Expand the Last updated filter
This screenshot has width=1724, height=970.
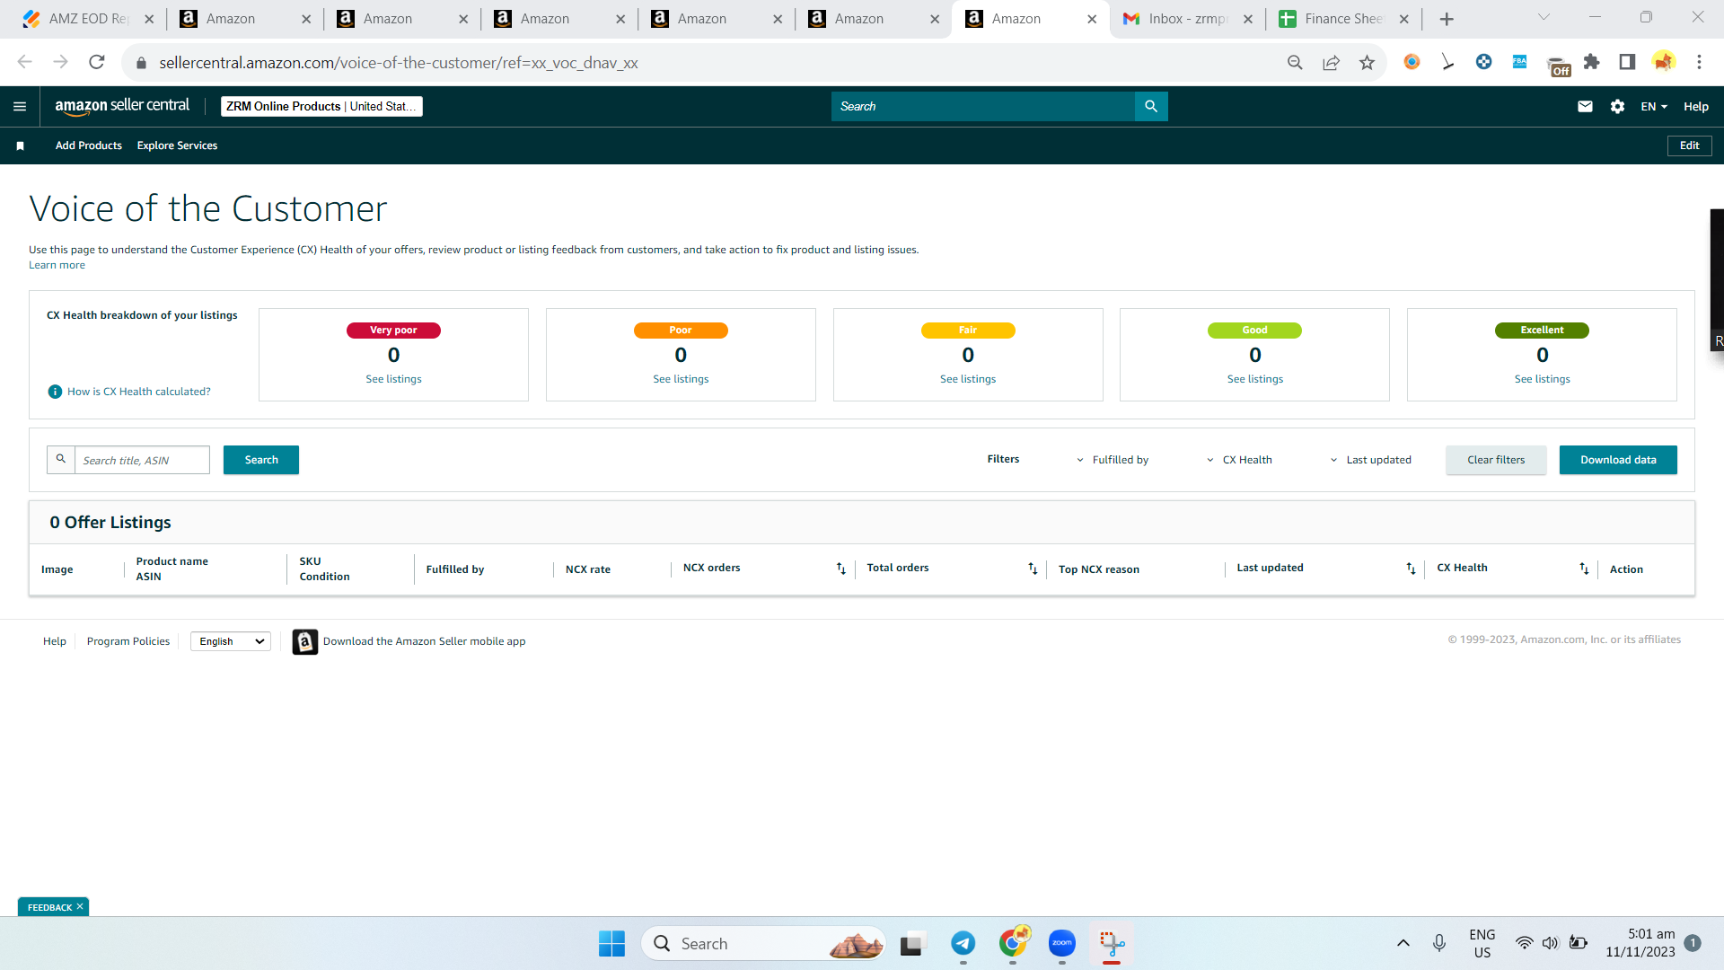coord(1370,460)
